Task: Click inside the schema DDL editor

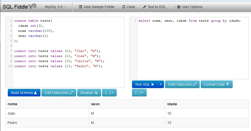Action: (x=68, y=76)
